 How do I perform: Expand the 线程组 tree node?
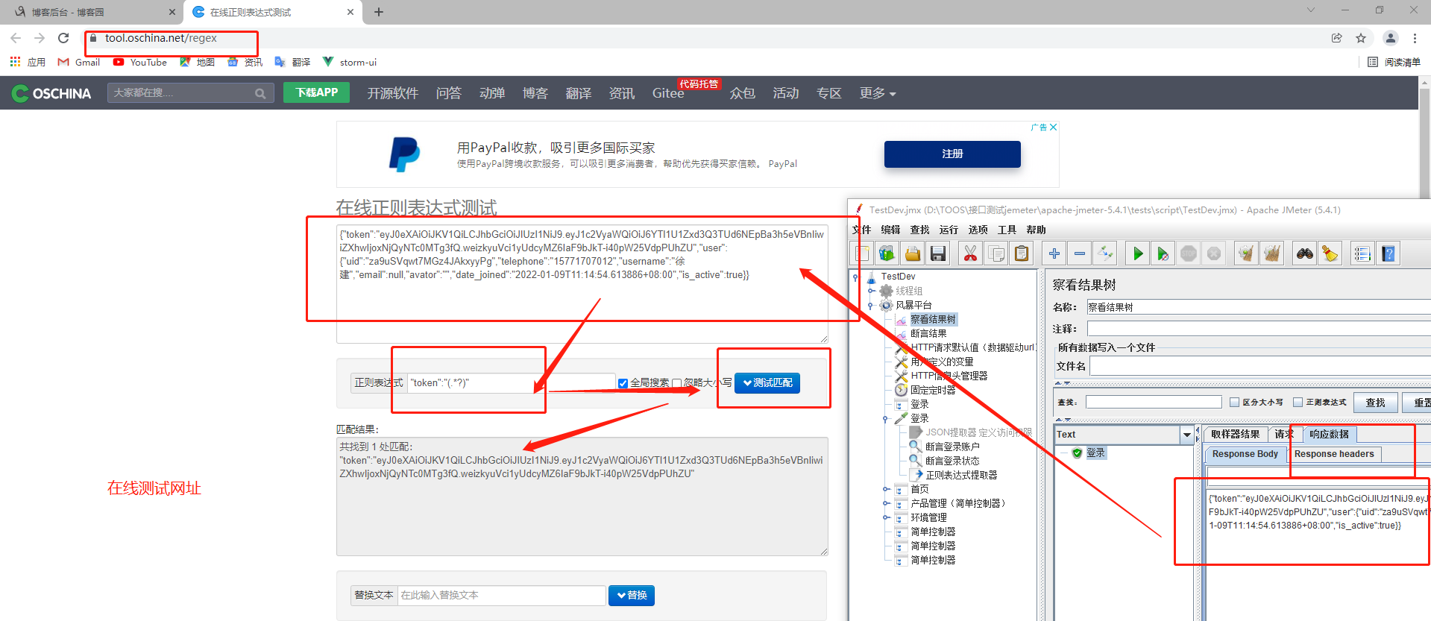pyautogui.click(x=870, y=291)
